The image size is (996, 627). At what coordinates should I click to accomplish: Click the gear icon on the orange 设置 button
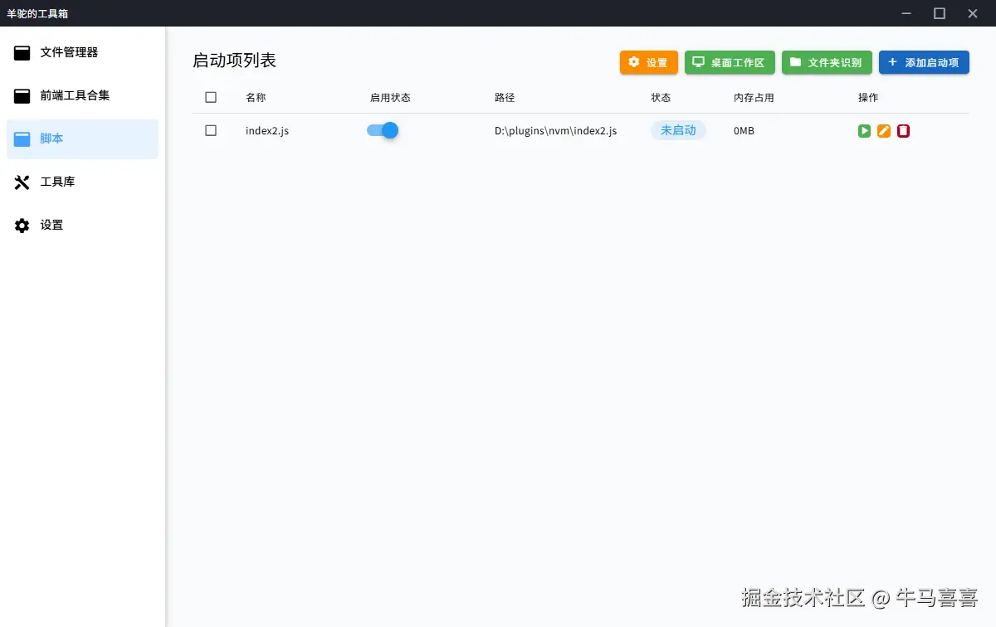pos(635,61)
